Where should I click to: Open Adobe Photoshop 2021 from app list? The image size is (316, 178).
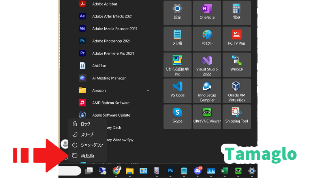(x=111, y=41)
